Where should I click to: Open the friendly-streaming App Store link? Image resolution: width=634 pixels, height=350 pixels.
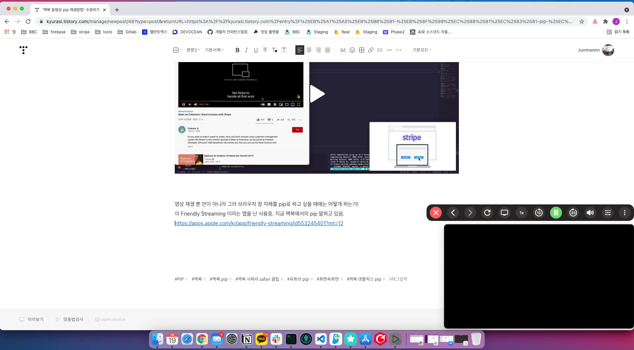point(259,224)
